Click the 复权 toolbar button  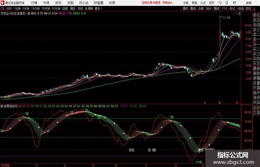(185, 9)
